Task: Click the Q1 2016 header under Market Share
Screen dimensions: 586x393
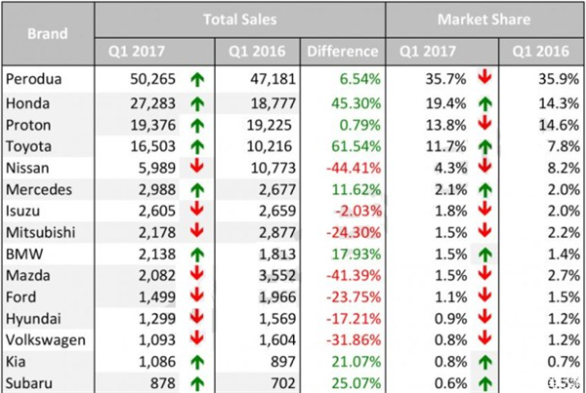Action: pyautogui.click(x=541, y=52)
